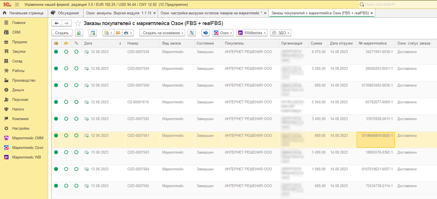This screenshot has height=199, width=437.
Task: Click the document structure icon in toolbar
Action: click(192, 33)
